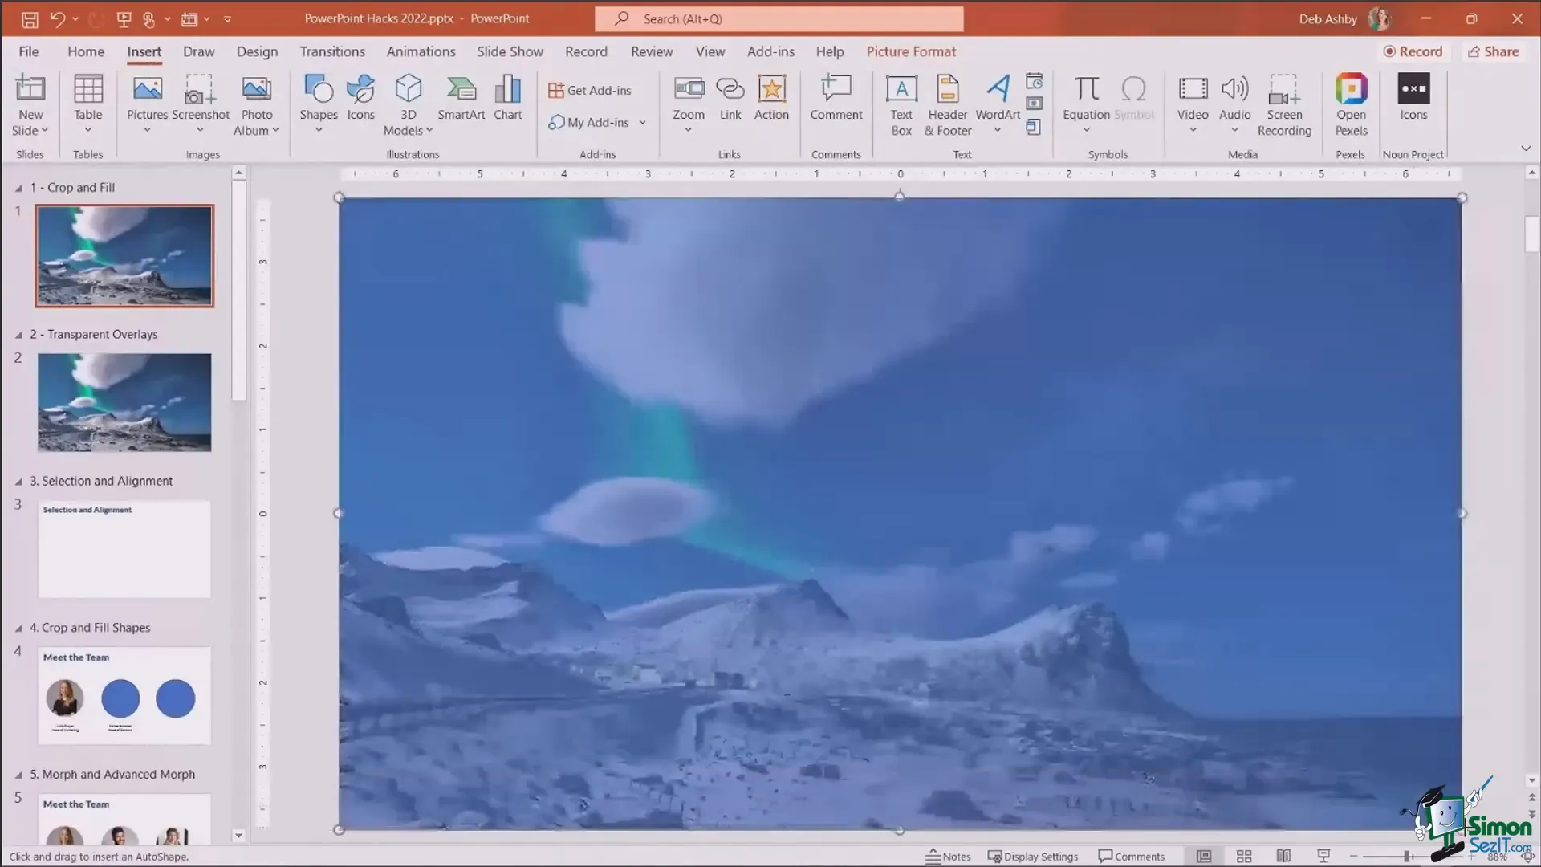Collapse section 2 - Transparent Overlays
Screen dimensions: 1541x867
pyautogui.click(x=18, y=335)
